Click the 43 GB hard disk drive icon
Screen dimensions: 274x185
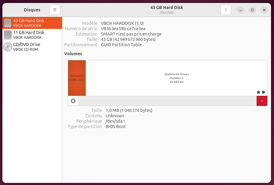(x=8, y=23)
